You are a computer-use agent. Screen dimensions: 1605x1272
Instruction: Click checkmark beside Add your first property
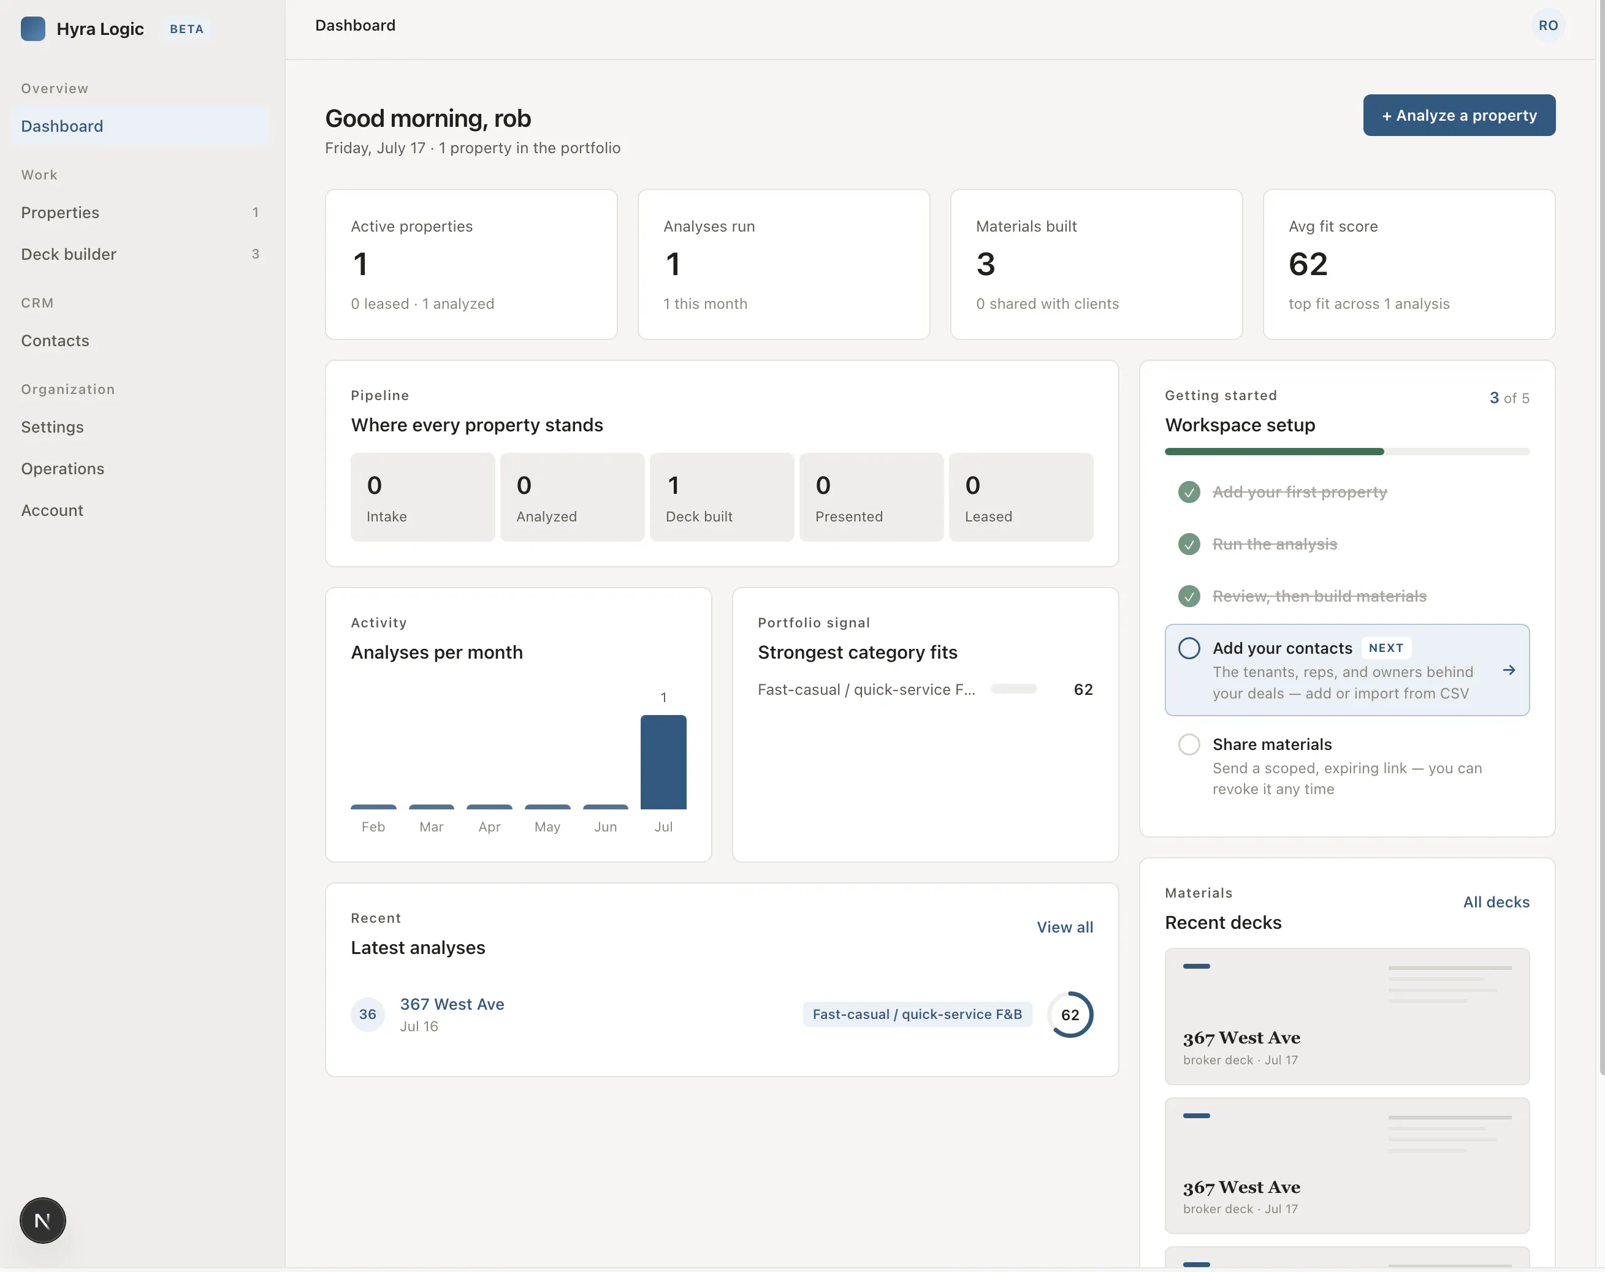[1189, 491]
